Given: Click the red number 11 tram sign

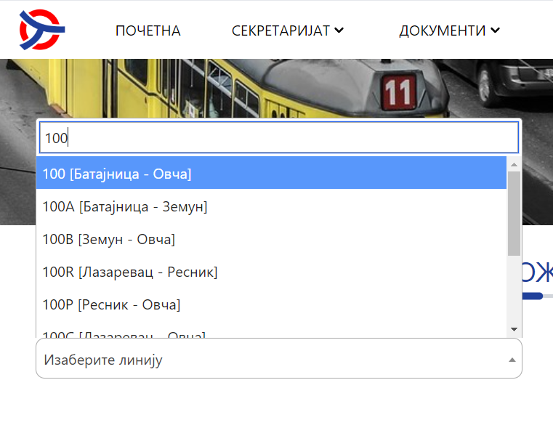Looking at the screenshot, I should (398, 93).
